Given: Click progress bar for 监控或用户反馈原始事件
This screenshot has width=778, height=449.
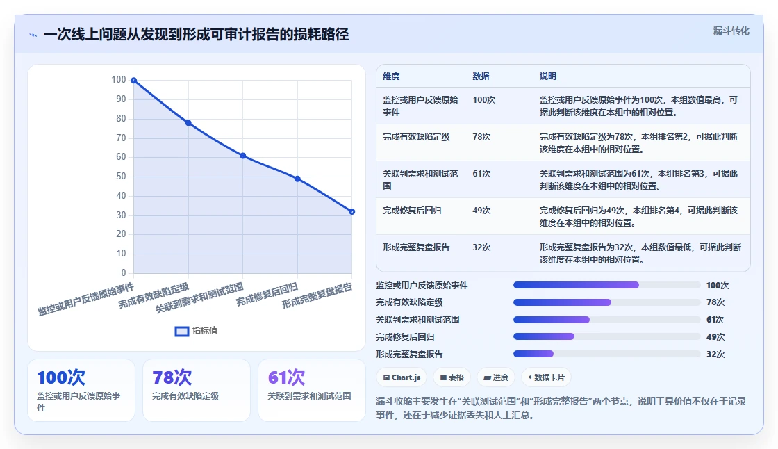Looking at the screenshot, I should pos(607,285).
